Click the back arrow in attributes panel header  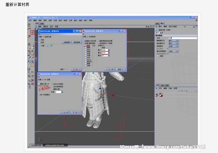point(185,27)
